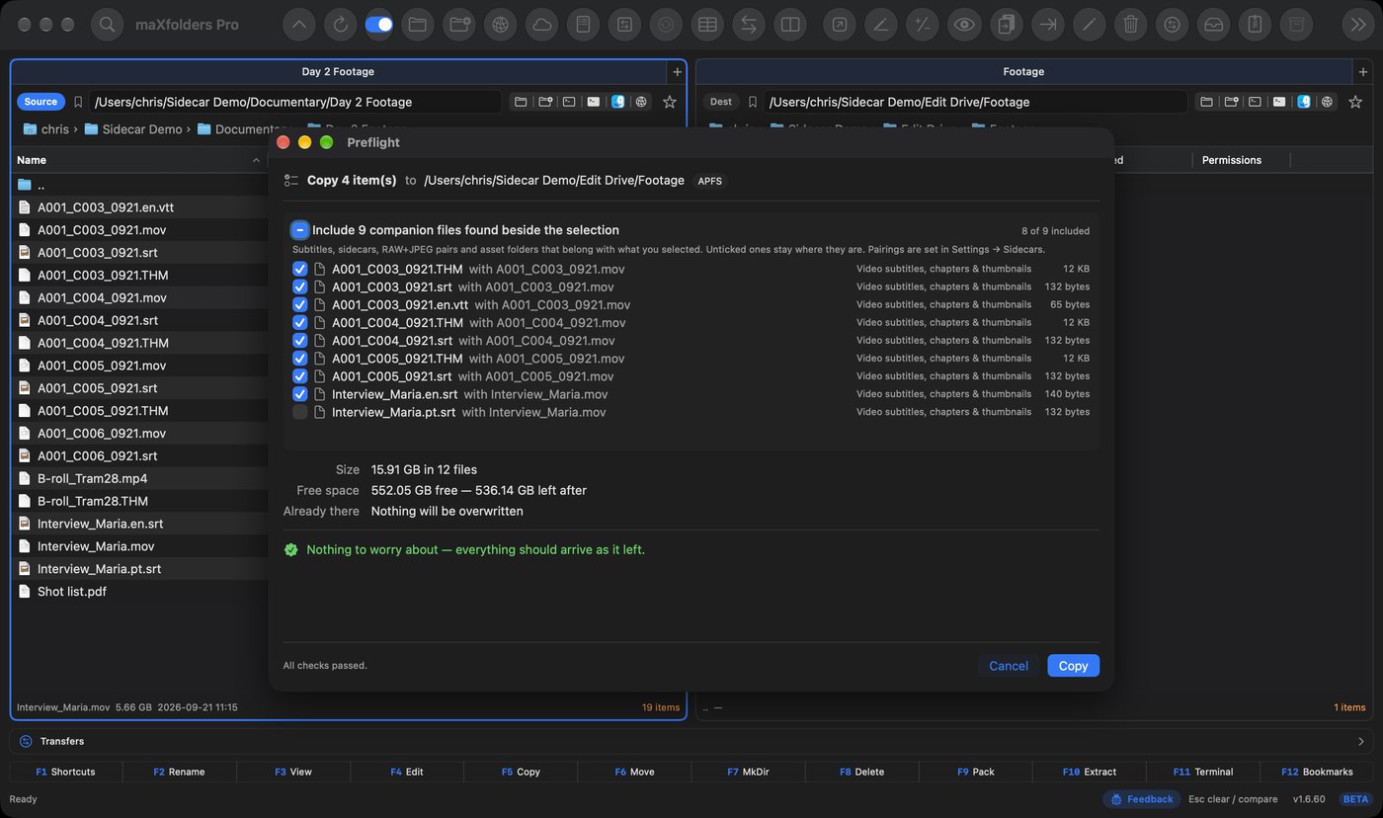1383x818 pixels.
Task: Add a new tab in the Dest pane
Action: 1363,72
